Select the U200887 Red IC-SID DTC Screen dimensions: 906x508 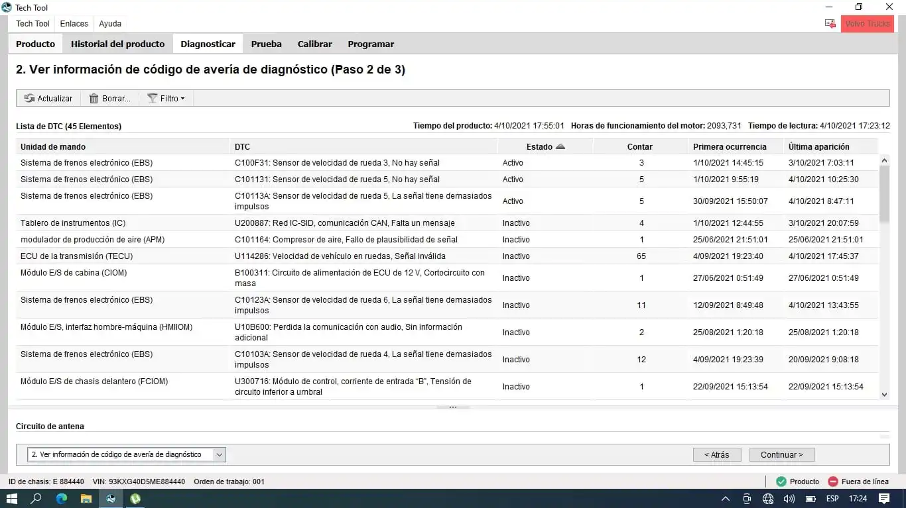tap(447, 223)
